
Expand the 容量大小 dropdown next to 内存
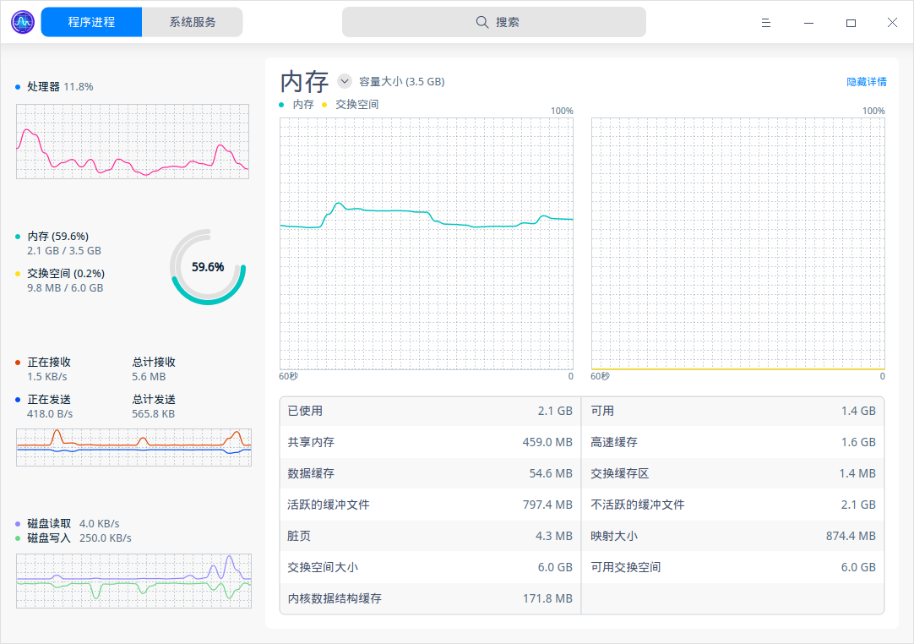click(x=344, y=80)
